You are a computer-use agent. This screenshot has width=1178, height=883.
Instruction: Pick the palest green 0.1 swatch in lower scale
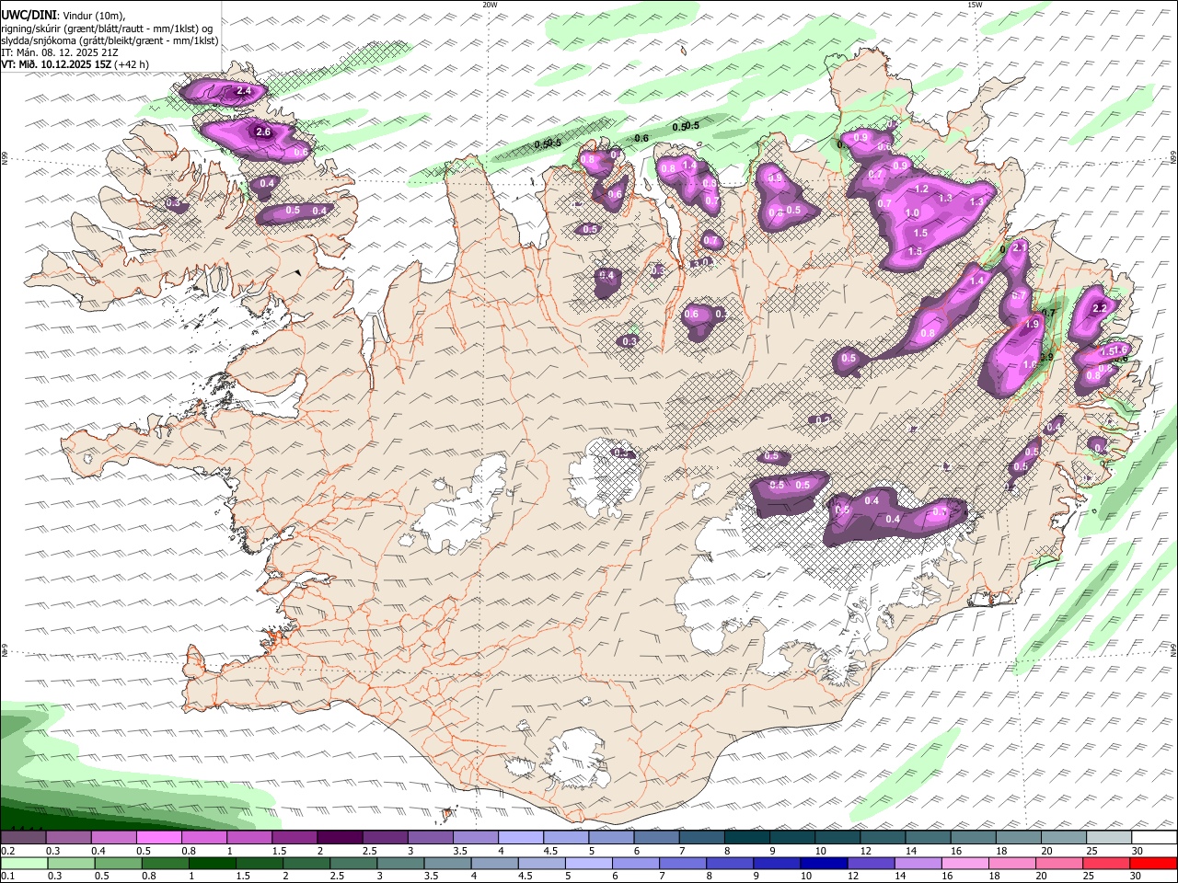(23, 863)
